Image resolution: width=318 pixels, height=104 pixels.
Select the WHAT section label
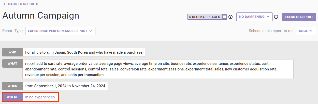tap(12, 64)
